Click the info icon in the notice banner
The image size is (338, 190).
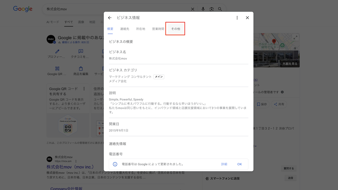coord(115,164)
